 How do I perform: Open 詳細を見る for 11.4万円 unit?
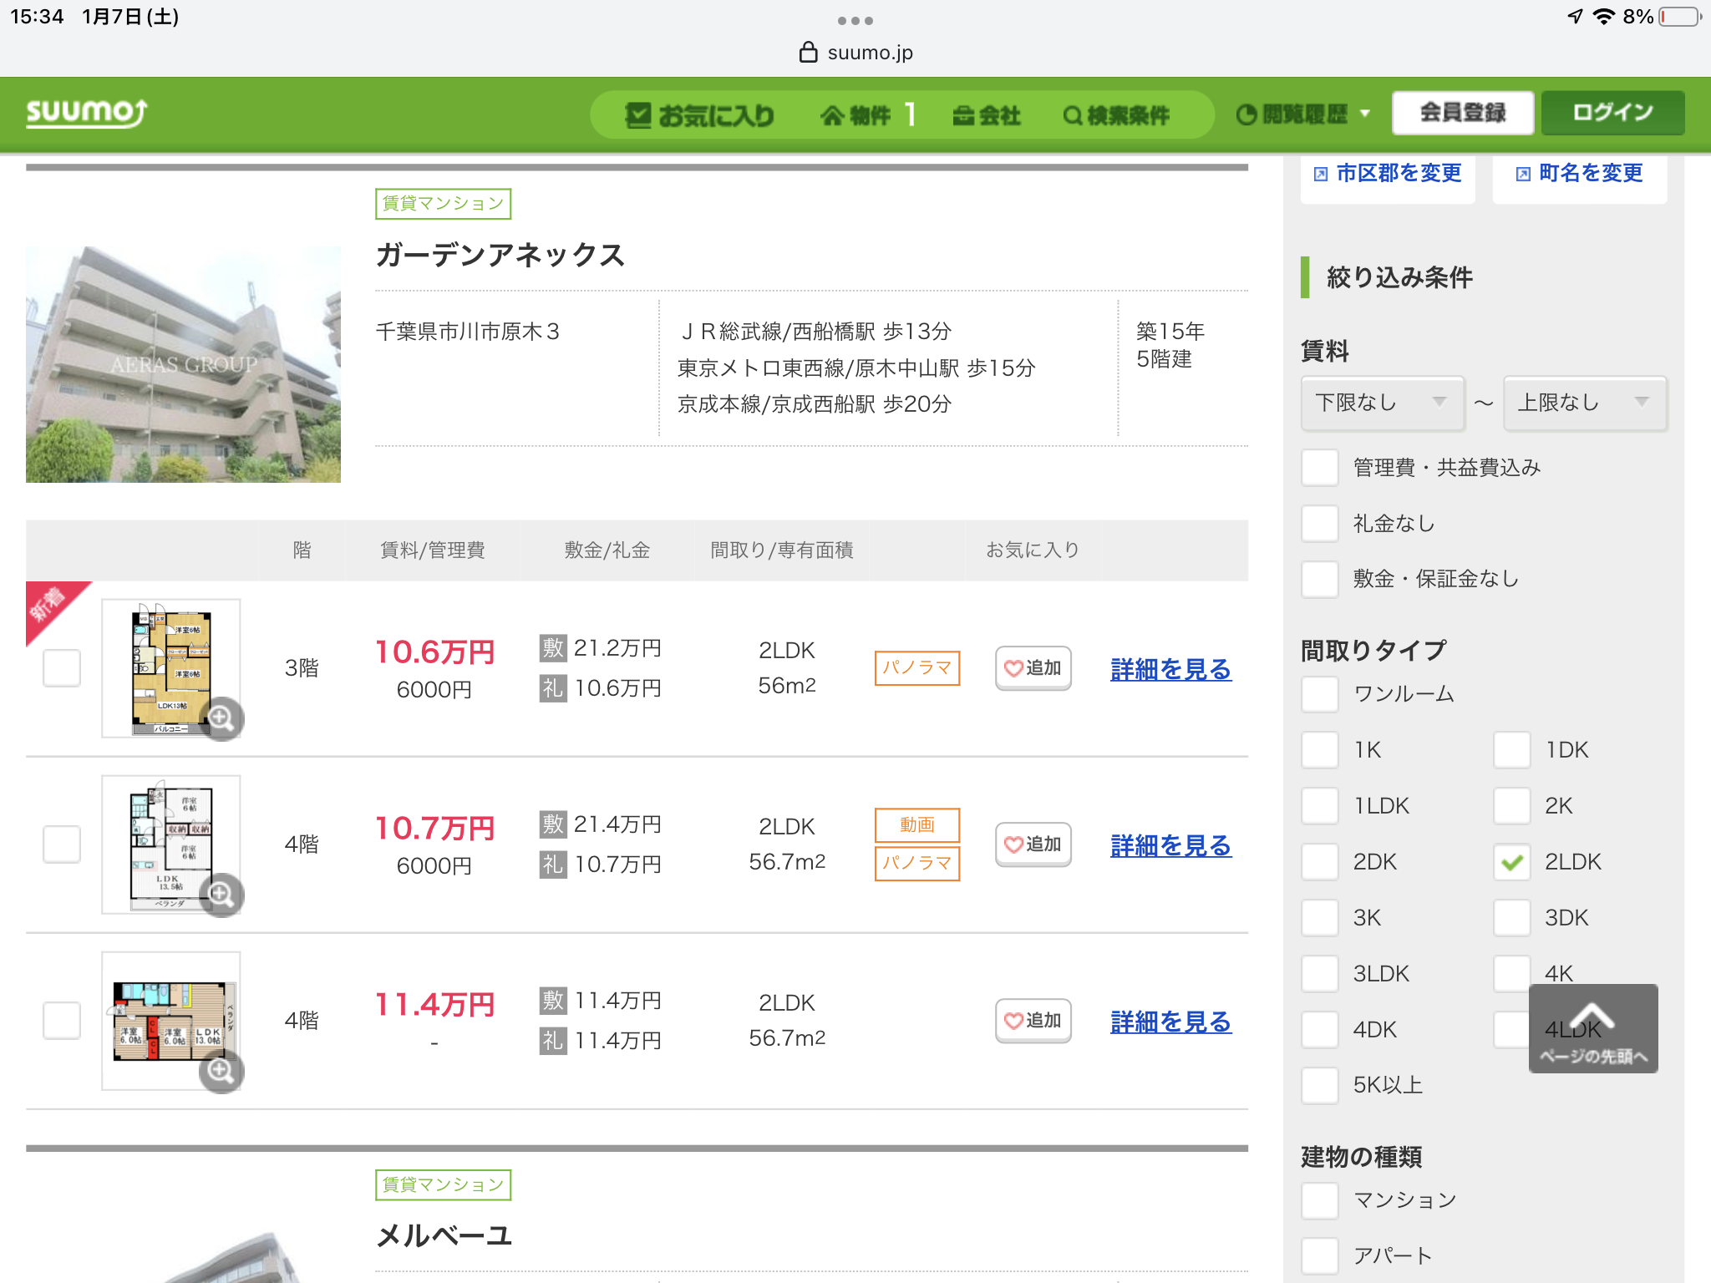[x=1170, y=1022]
